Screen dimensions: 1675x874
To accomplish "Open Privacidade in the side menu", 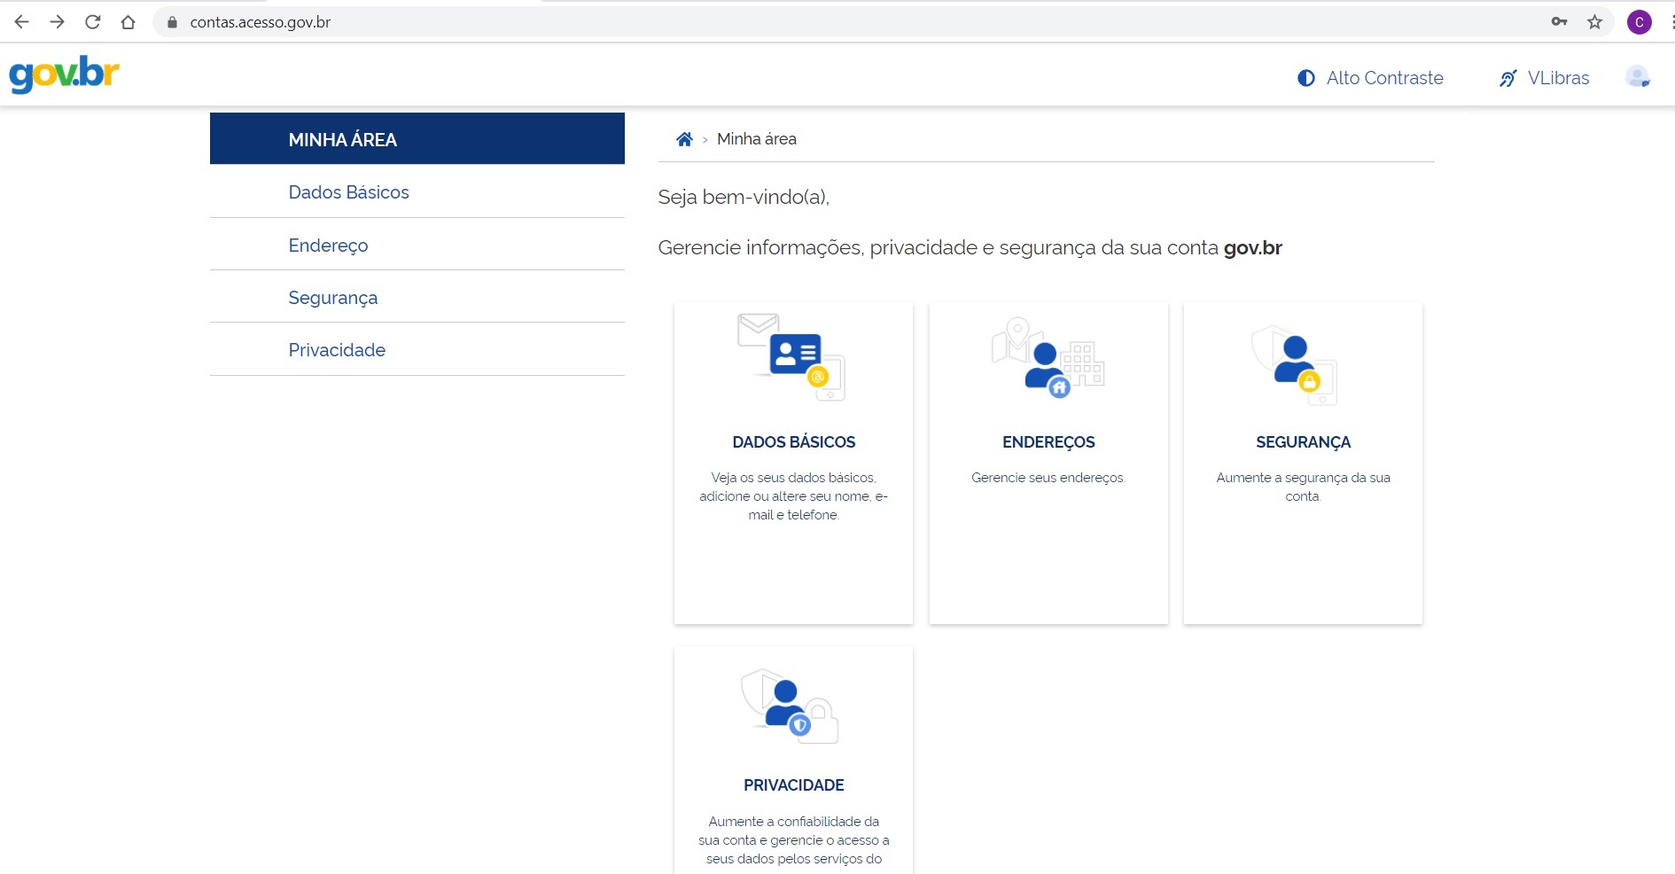I will tap(337, 350).
